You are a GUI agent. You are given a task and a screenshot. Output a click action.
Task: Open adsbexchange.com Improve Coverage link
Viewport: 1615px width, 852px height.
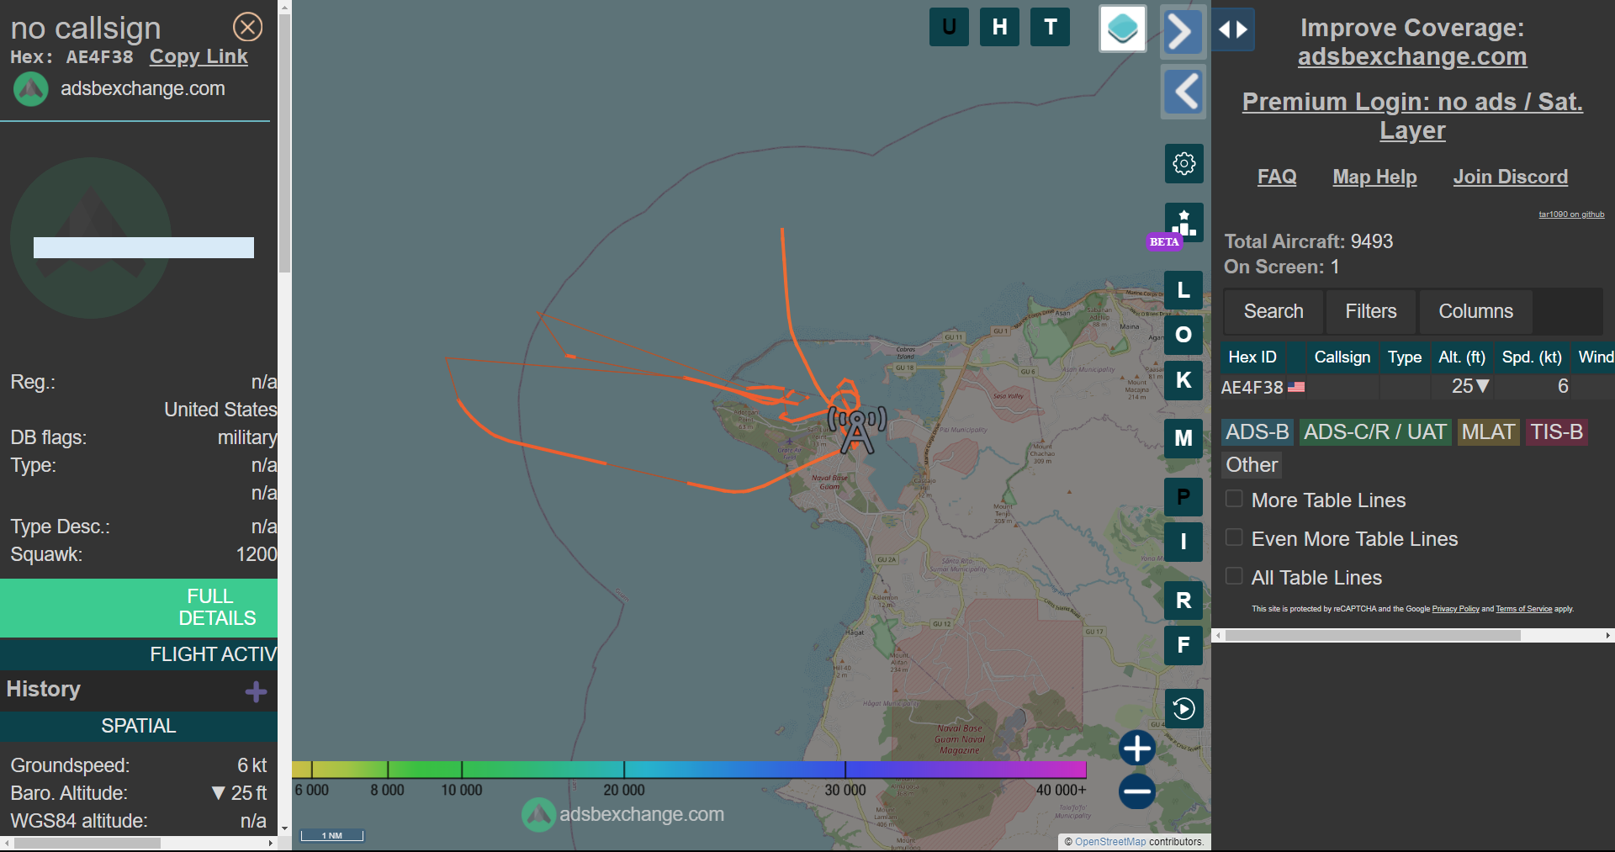[1412, 56]
